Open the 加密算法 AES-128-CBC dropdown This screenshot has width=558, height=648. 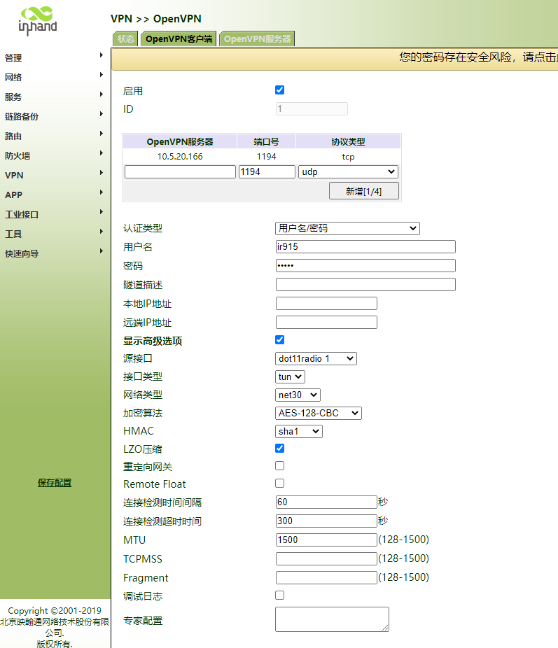tap(319, 413)
